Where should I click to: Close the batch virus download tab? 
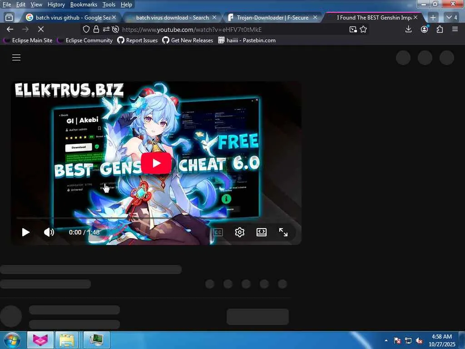pyautogui.click(x=214, y=18)
